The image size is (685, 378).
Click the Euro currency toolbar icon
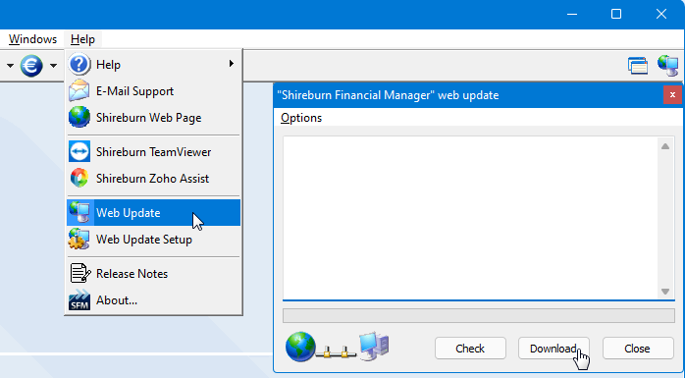tap(31, 66)
